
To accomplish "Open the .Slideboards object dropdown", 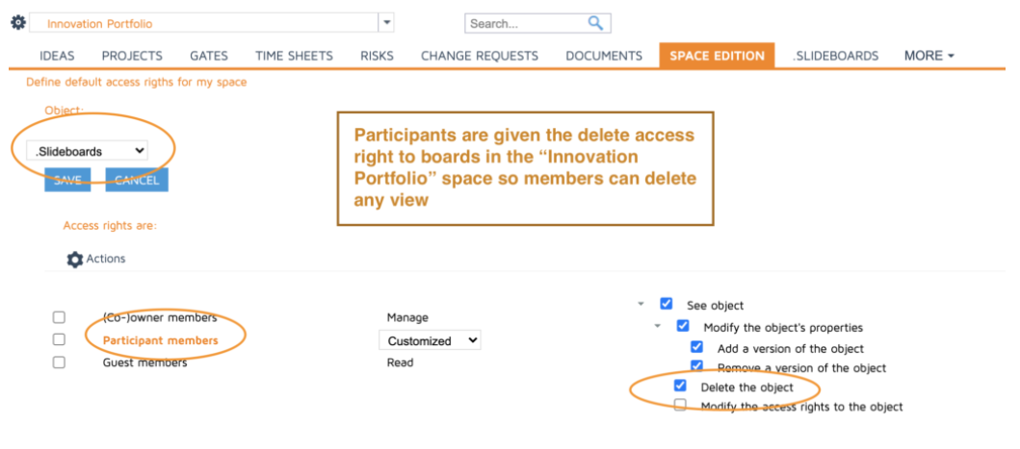I will [87, 151].
